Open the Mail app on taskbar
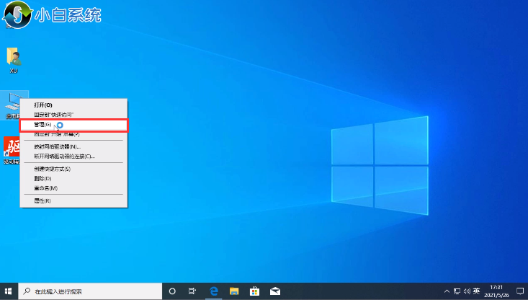The height and width of the screenshot is (300, 528). point(274,291)
